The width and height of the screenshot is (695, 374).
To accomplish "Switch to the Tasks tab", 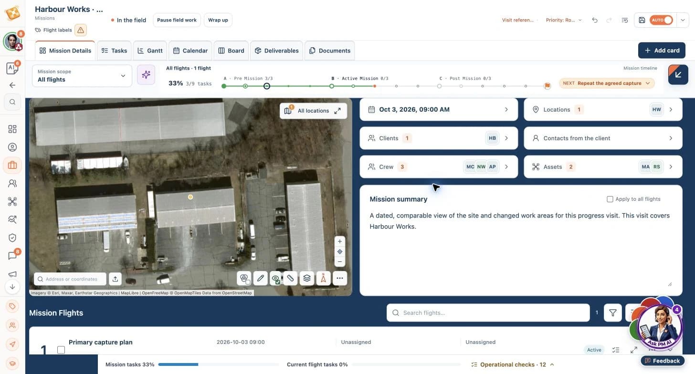I will [x=114, y=51].
